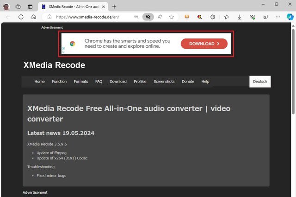Click the red DOWNLOAD ad button

(204, 44)
